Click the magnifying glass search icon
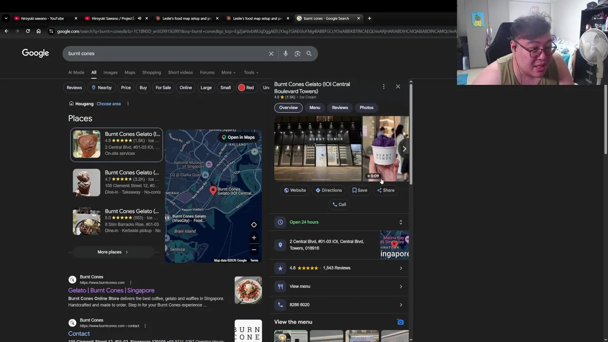 [309, 54]
